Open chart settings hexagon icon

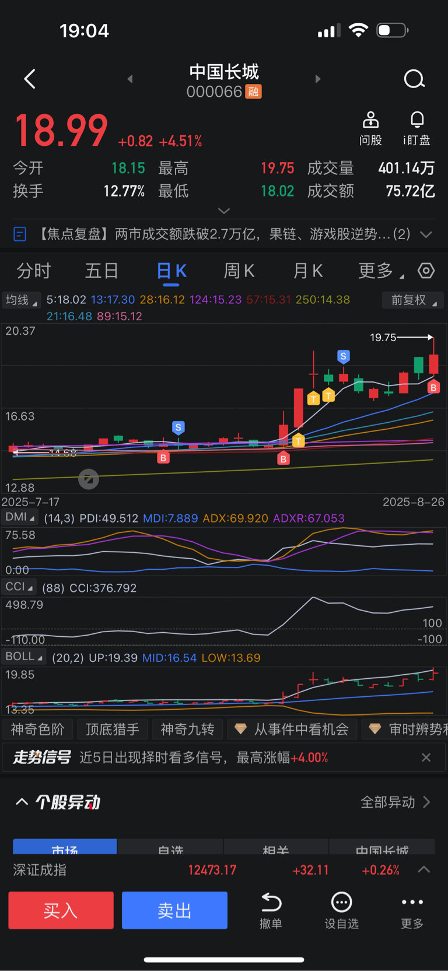point(426,271)
